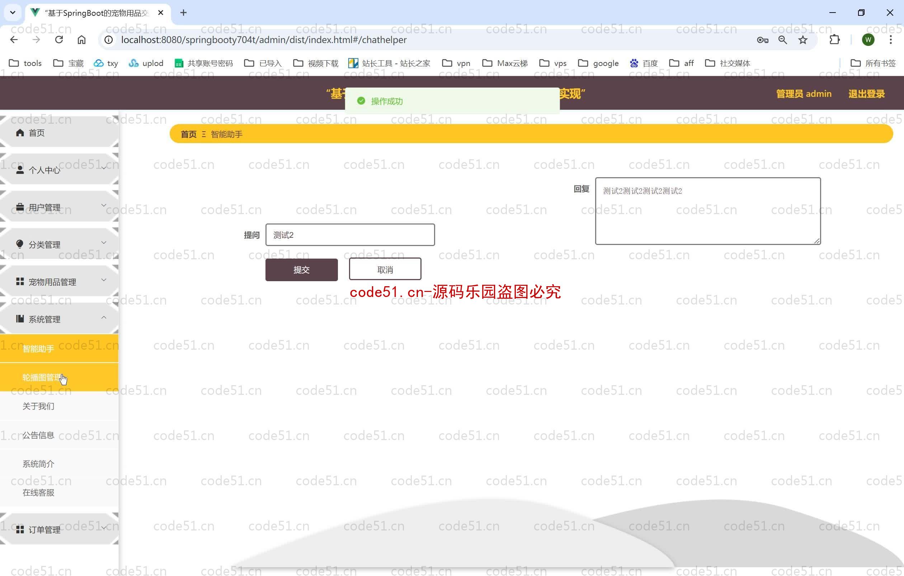
Task: Open the 宝藏 bookmark folder
Action: 68,63
